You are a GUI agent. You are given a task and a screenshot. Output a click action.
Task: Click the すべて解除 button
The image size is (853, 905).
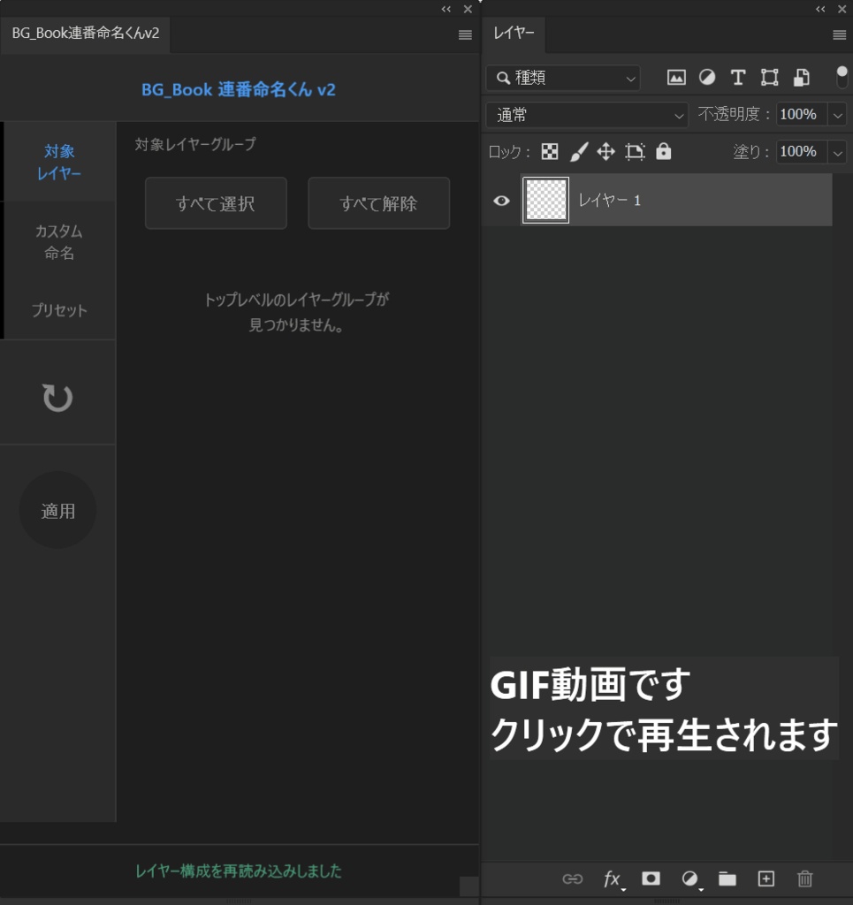pos(378,203)
